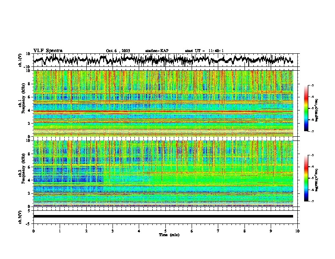This screenshot has height=259, width=335.
Task: Click the '7' tick on time axis
Action: click(x=218, y=231)
